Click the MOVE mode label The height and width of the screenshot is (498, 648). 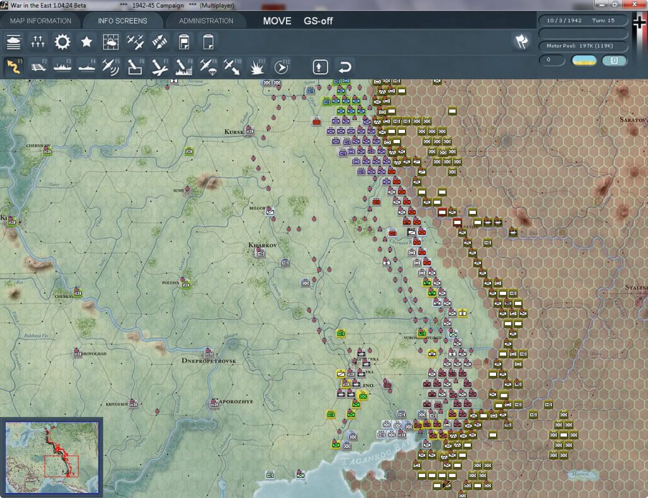277,21
